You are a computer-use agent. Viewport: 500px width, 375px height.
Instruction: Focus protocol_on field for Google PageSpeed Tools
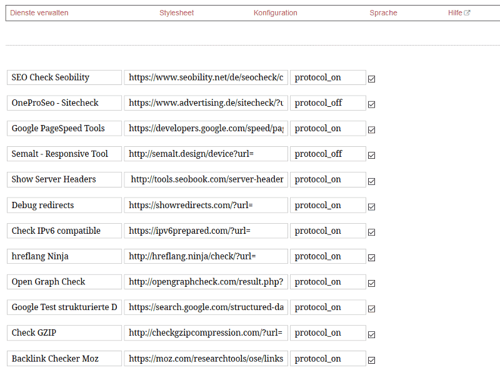327,129
